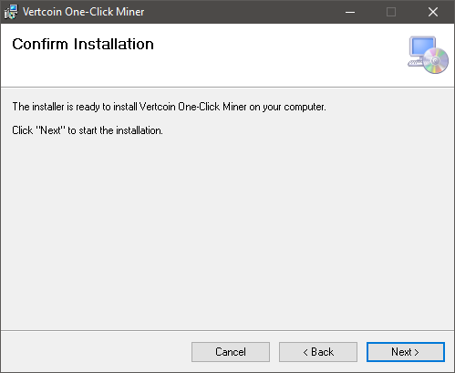Image resolution: width=455 pixels, height=373 pixels.
Task: Click the left angle bracket on Back button
Action: tap(305, 352)
